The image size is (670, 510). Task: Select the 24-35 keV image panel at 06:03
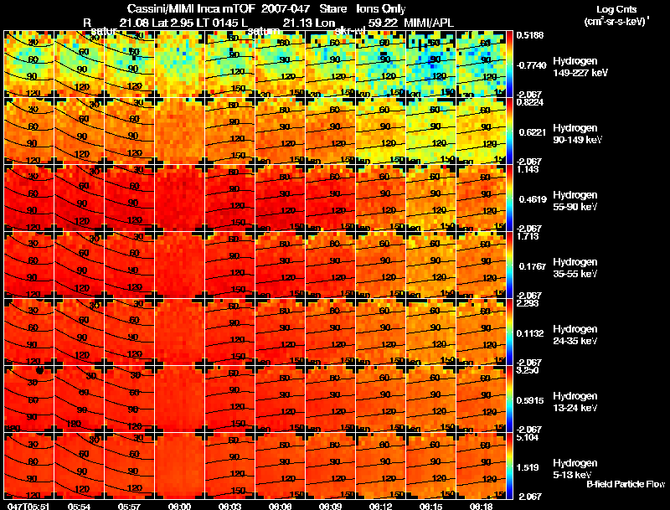point(229,332)
